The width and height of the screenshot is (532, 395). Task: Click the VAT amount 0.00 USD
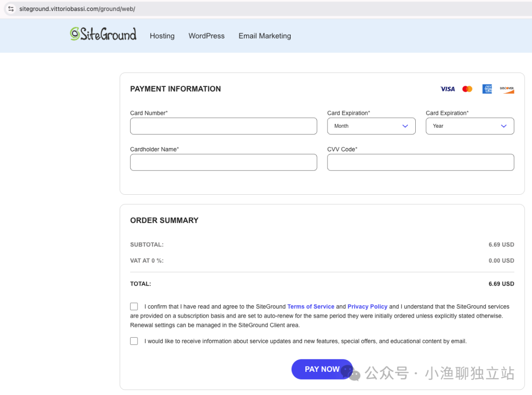(501, 260)
